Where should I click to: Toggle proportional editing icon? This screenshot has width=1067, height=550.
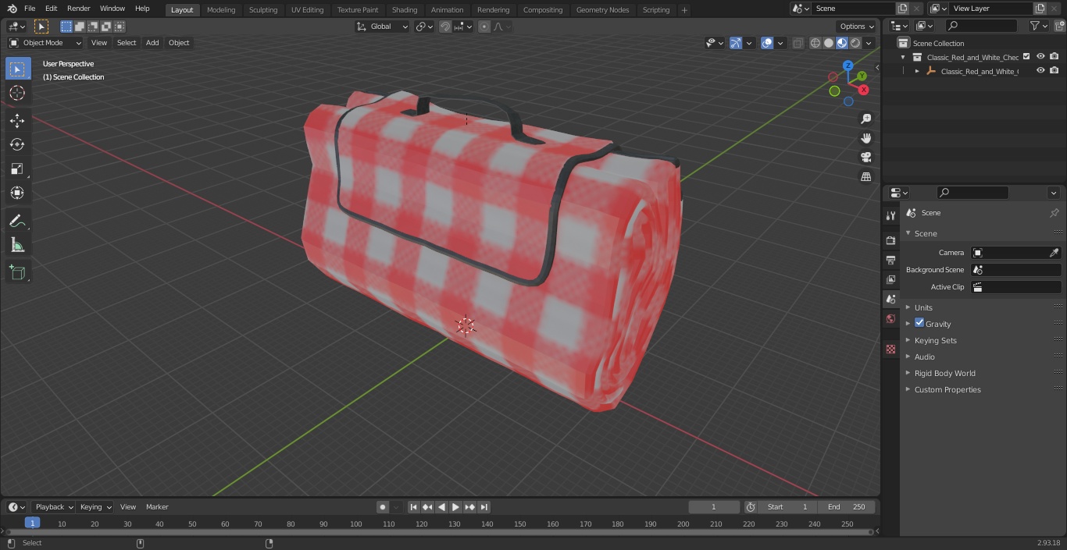484,27
